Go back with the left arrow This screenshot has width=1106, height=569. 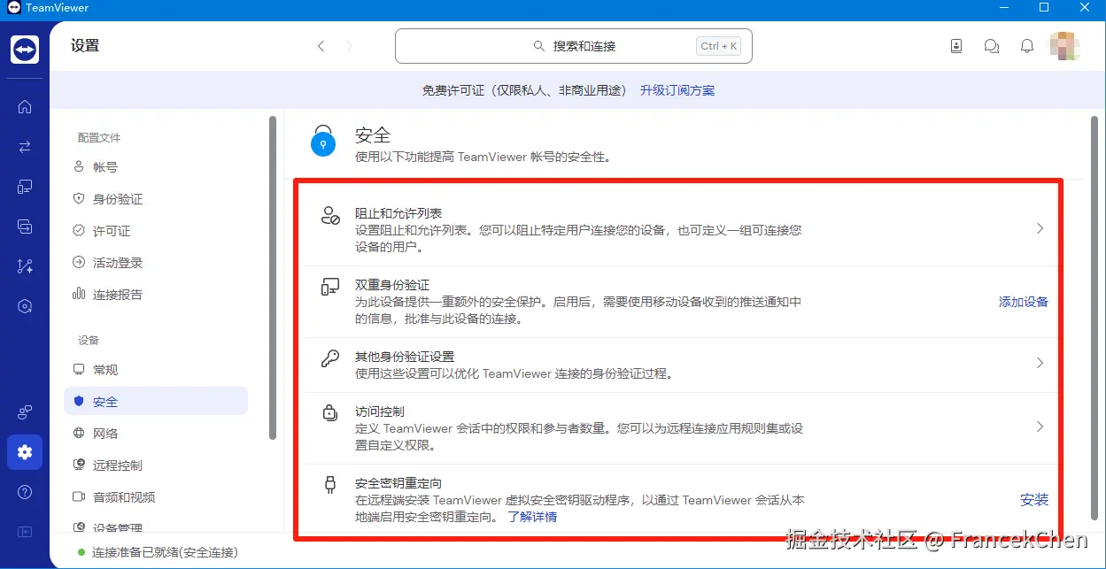321,46
